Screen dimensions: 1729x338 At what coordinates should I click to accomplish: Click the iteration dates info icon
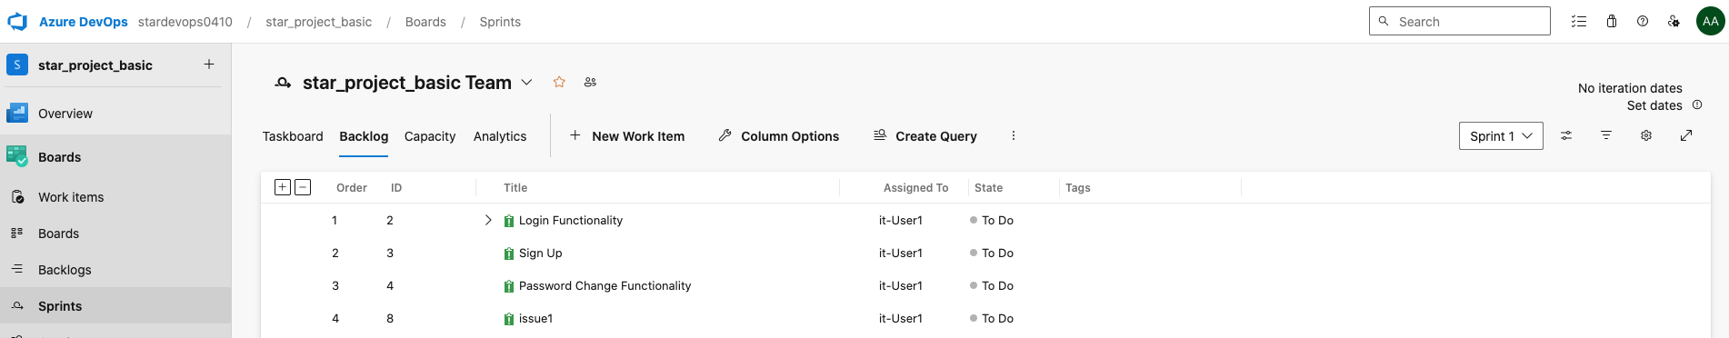[1697, 104]
